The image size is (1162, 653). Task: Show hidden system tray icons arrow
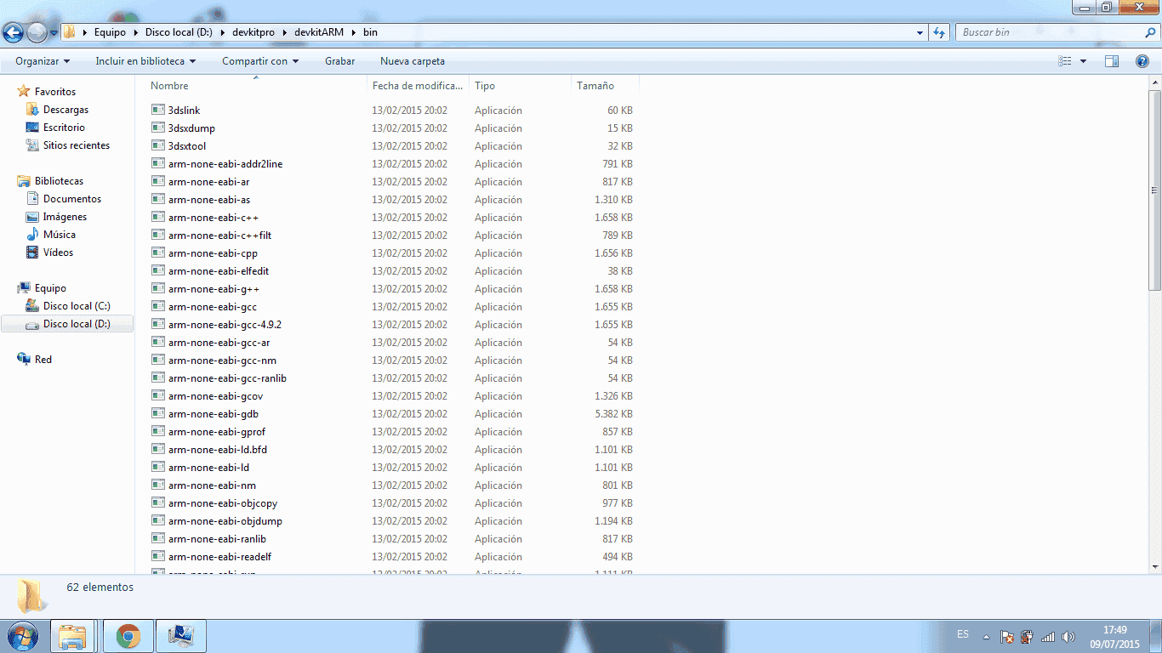pyautogui.click(x=986, y=636)
